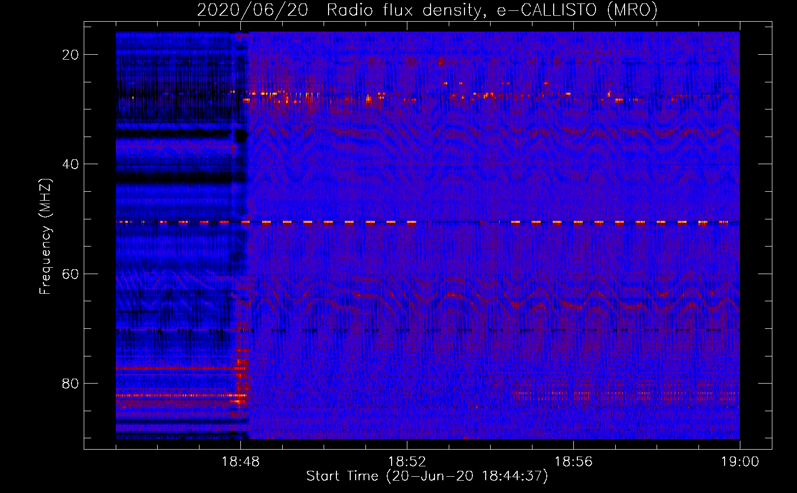Screen dimensions: 797x493
Task: Click the frequency tick label '60'
Action: (70, 274)
